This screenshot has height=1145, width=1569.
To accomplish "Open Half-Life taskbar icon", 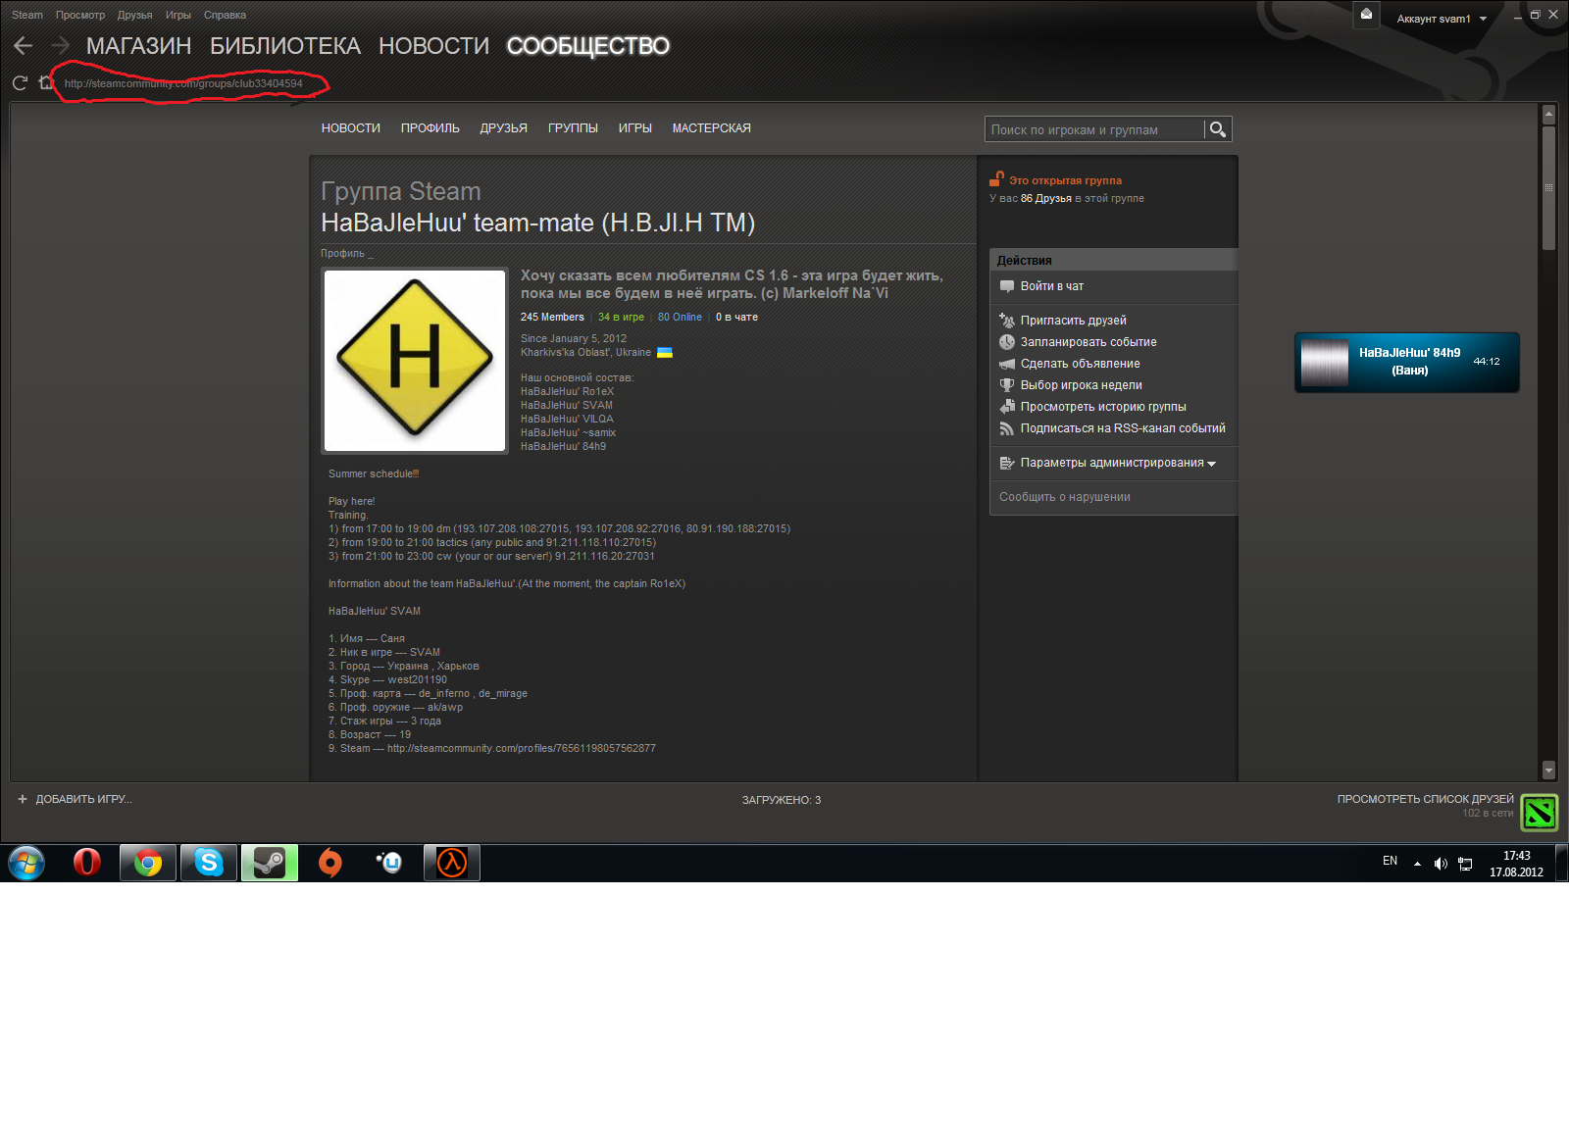I will coord(452,863).
